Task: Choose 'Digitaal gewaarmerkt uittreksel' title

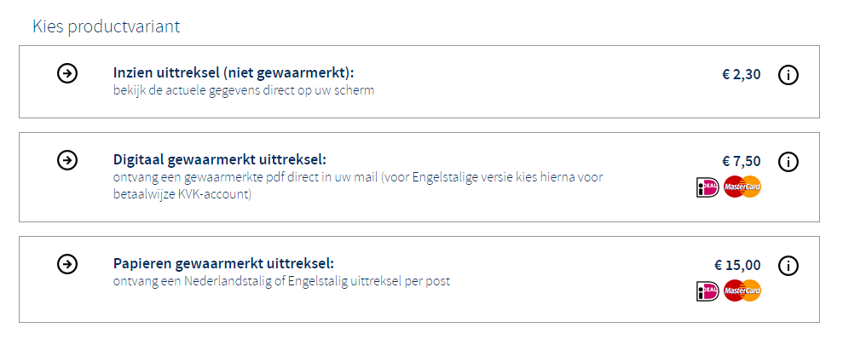Action: (220, 159)
